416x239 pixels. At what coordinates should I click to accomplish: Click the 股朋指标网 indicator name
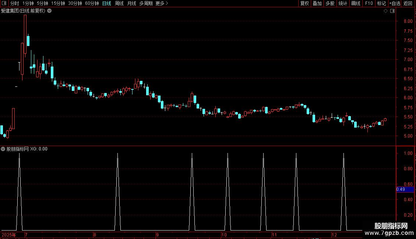click(18, 149)
